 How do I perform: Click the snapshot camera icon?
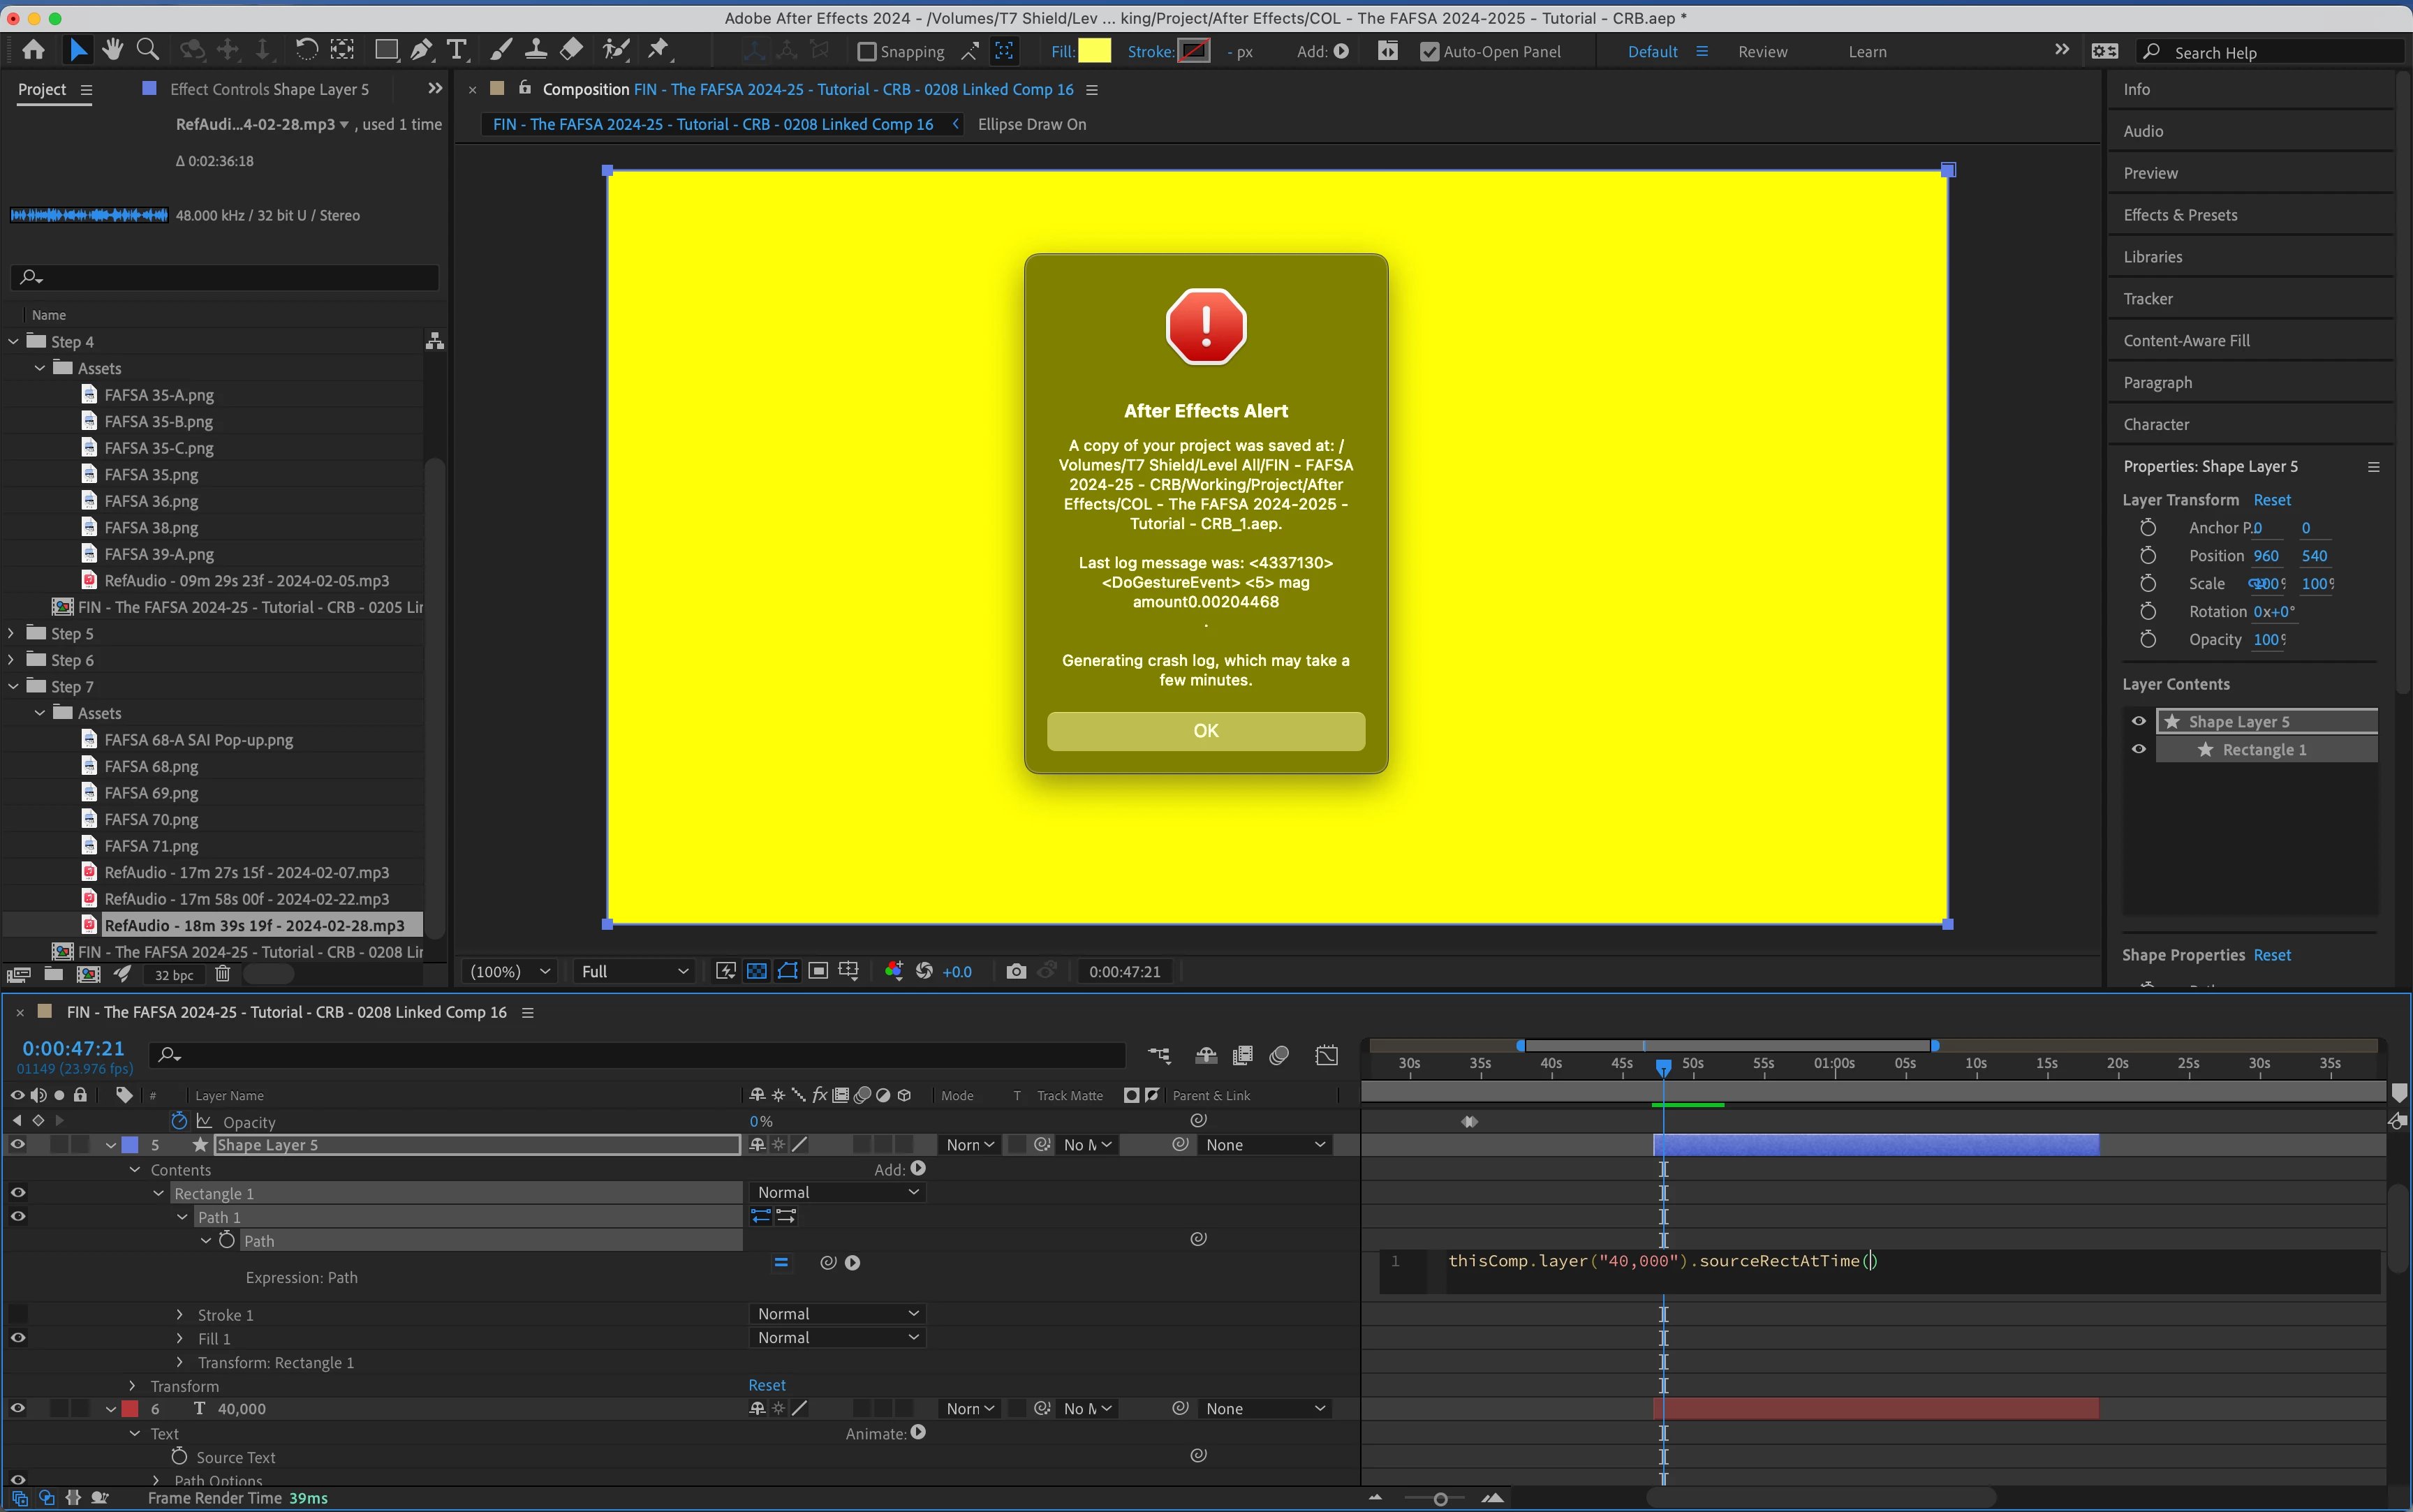click(x=1015, y=971)
